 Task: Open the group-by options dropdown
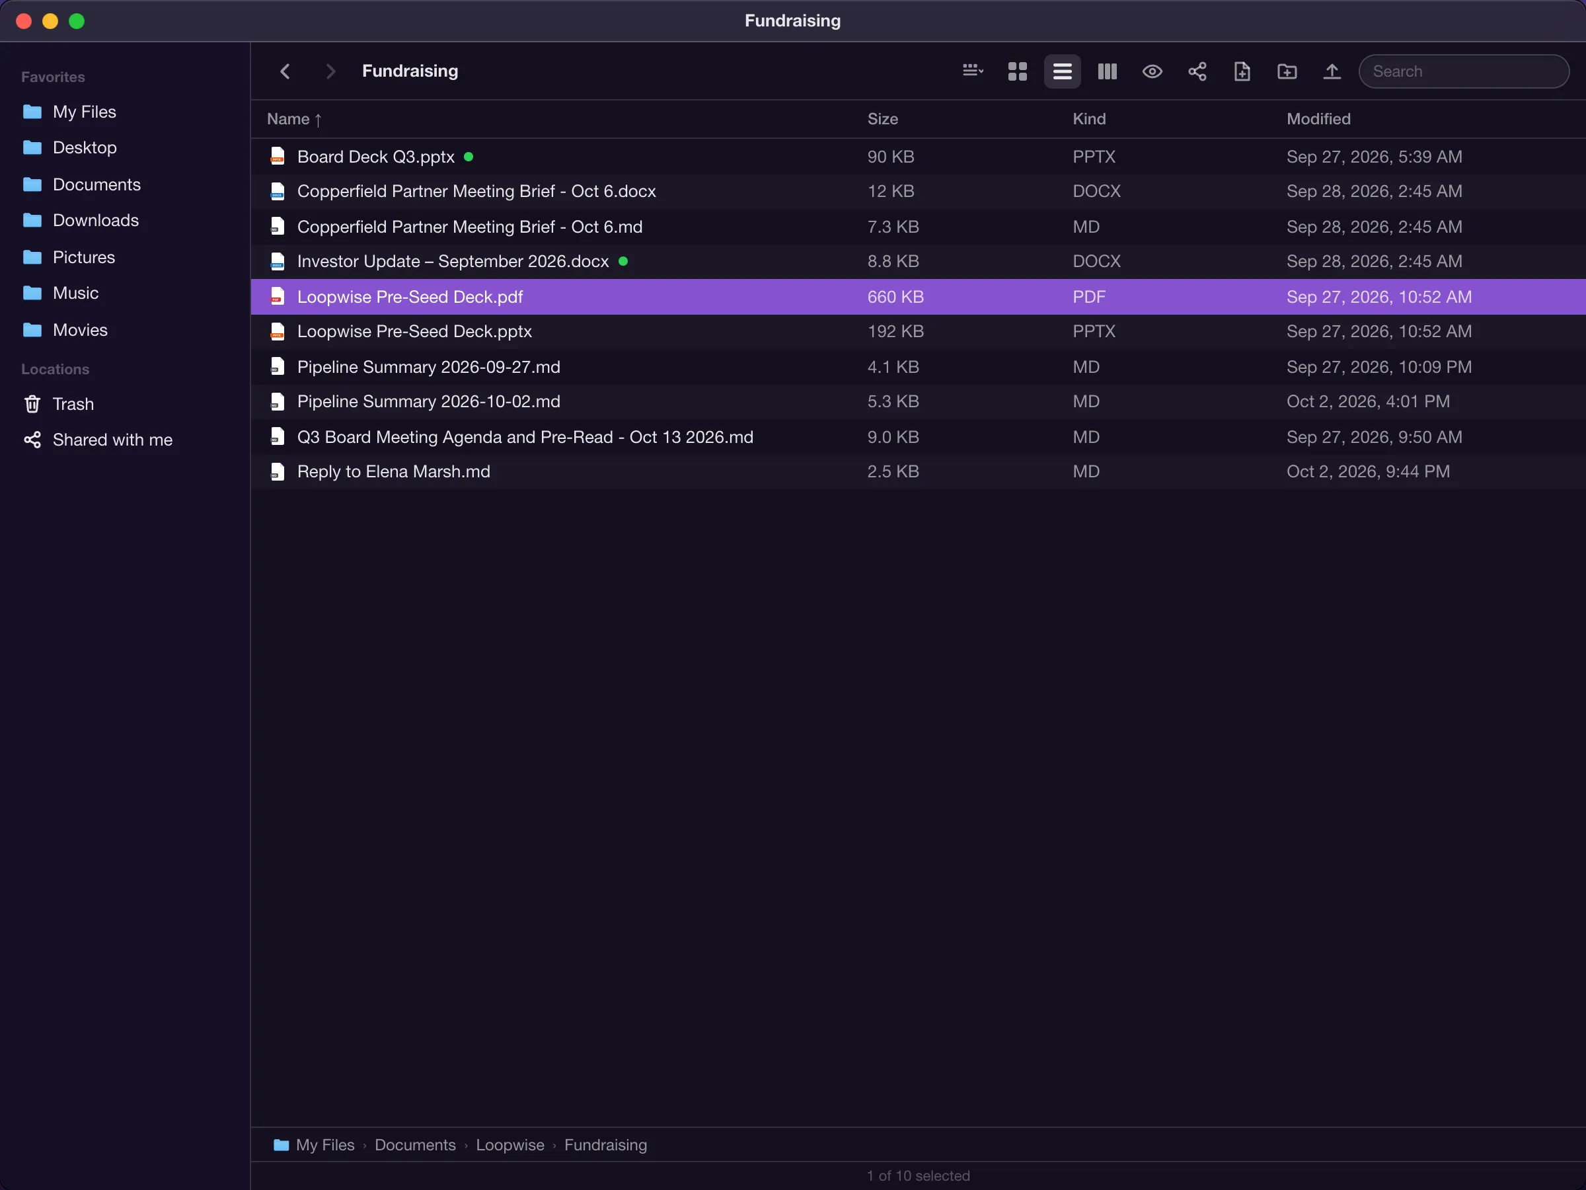click(x=972, y=71)
